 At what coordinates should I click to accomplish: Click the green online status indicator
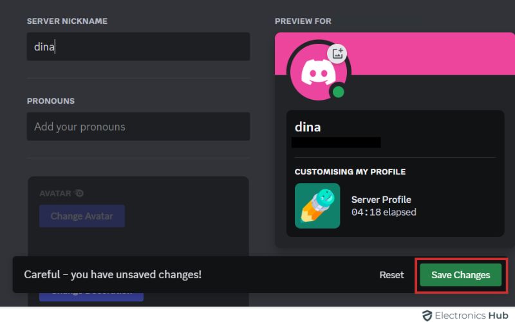339,92
